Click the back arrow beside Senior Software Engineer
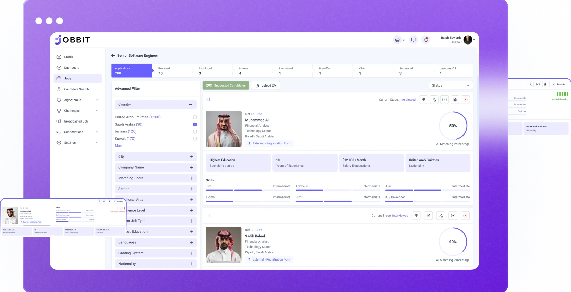571x292 pixels. pyautogui.click(x=113, y=55)
